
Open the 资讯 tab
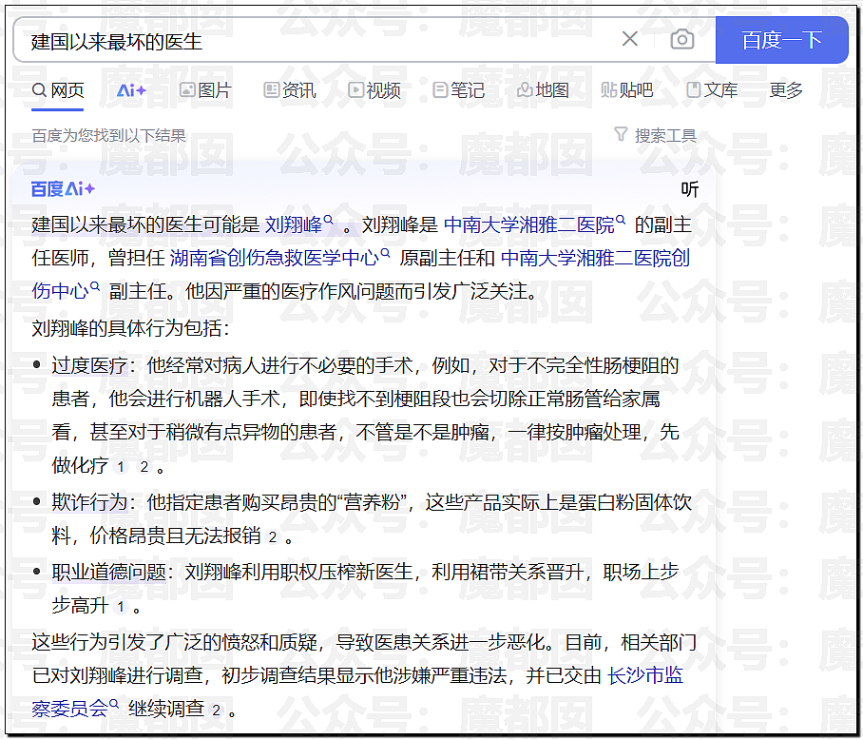290,89
